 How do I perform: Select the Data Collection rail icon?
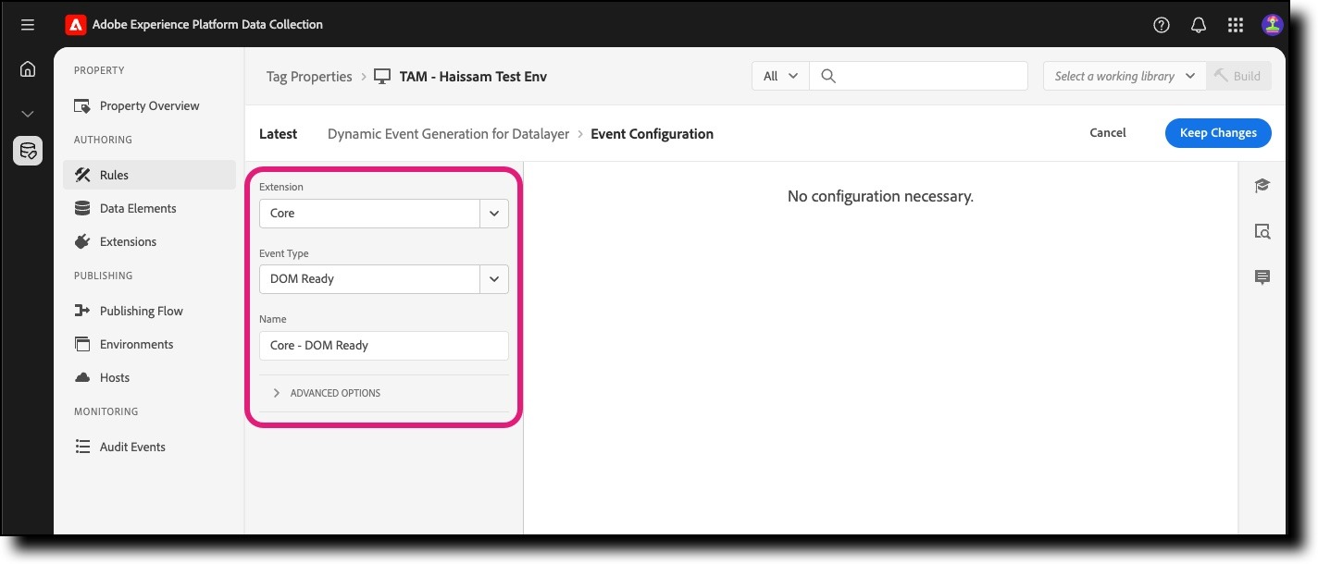click(x=28, y=151)
